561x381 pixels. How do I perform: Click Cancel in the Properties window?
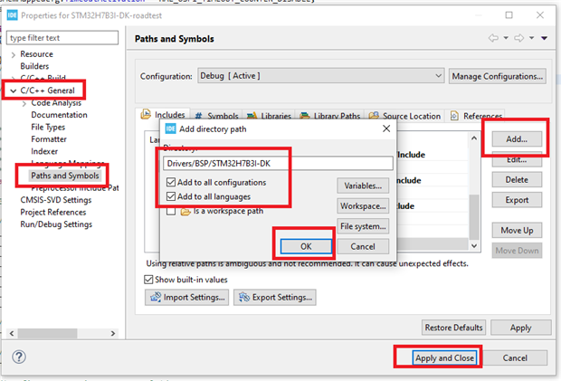(x=515, y=357)
